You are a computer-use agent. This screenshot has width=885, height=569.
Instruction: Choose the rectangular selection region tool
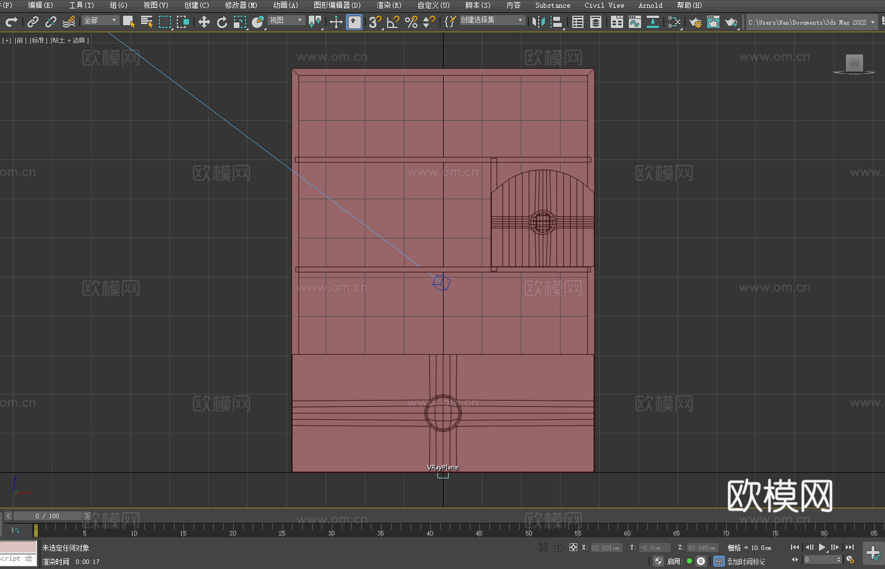(165, 22)
